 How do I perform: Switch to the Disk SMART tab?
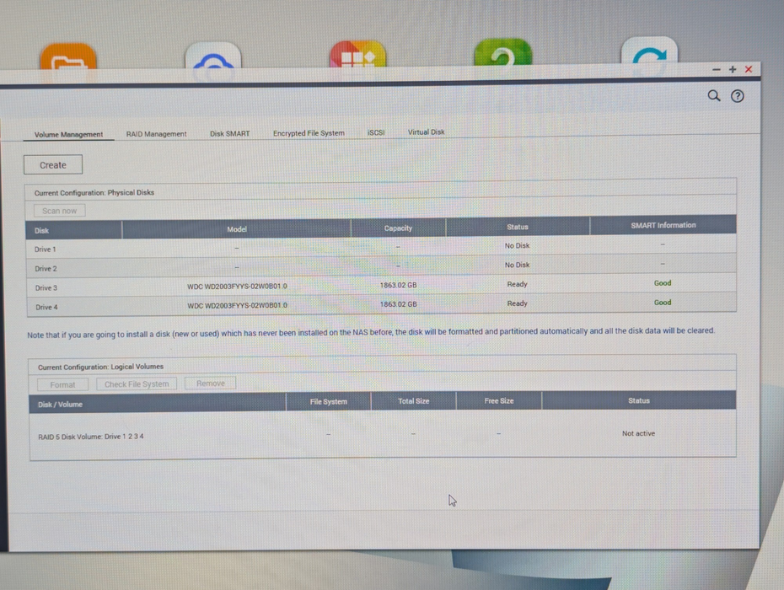(229, 133)
